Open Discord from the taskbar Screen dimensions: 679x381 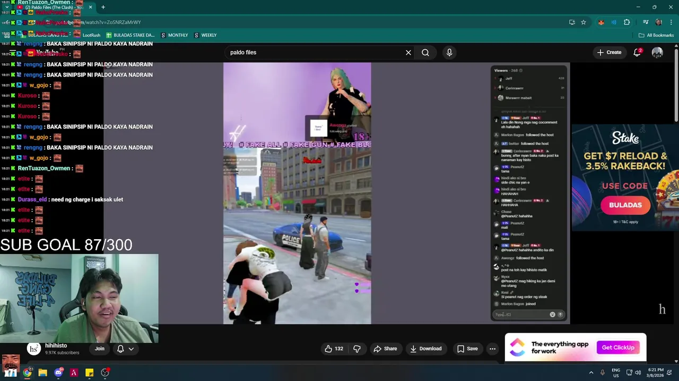click(58, 373)
